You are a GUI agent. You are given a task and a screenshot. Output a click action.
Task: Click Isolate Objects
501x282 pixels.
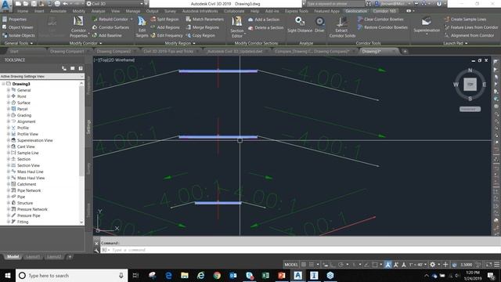click(x=19, y=35)
